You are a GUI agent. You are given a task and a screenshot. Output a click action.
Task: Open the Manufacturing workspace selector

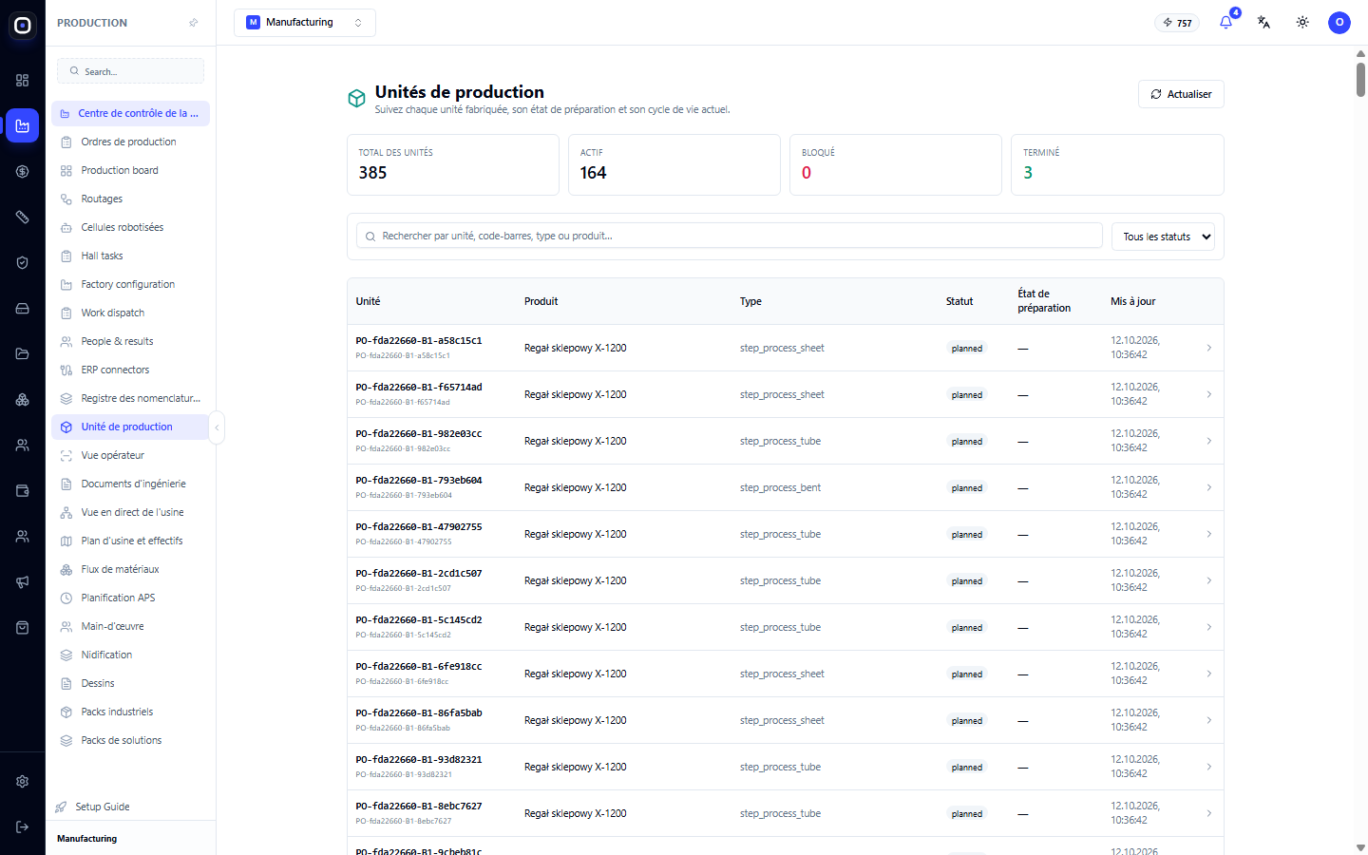305,23
